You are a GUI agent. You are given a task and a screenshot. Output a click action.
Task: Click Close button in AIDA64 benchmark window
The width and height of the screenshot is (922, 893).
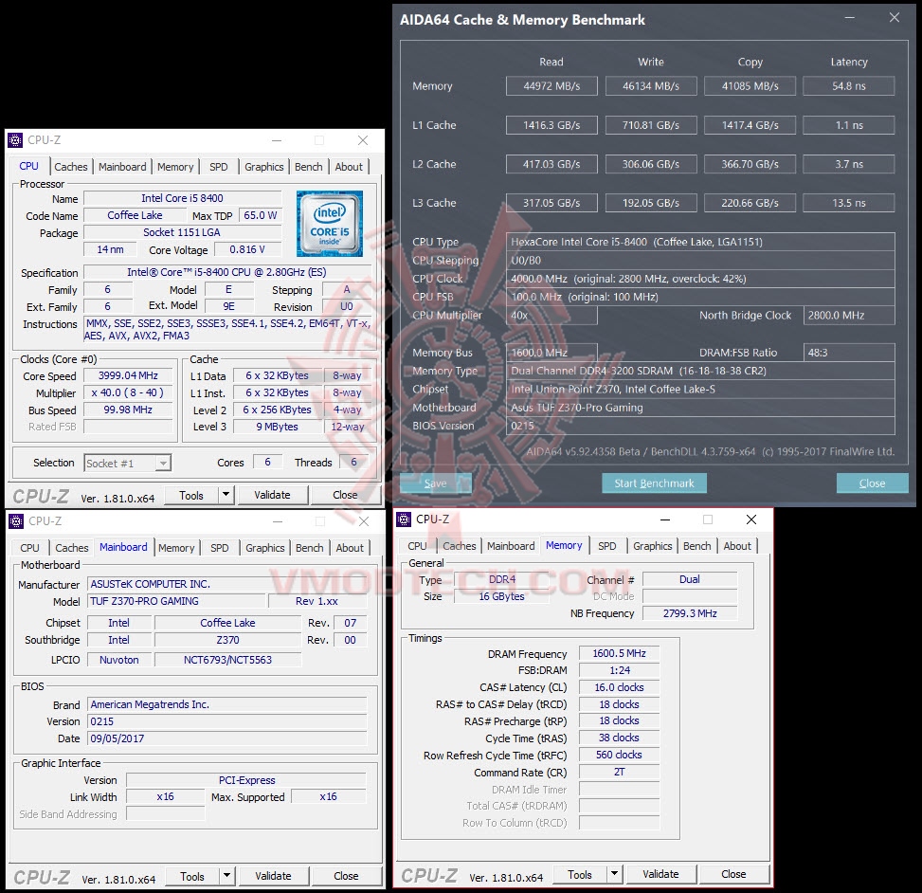tap(872, 483)
